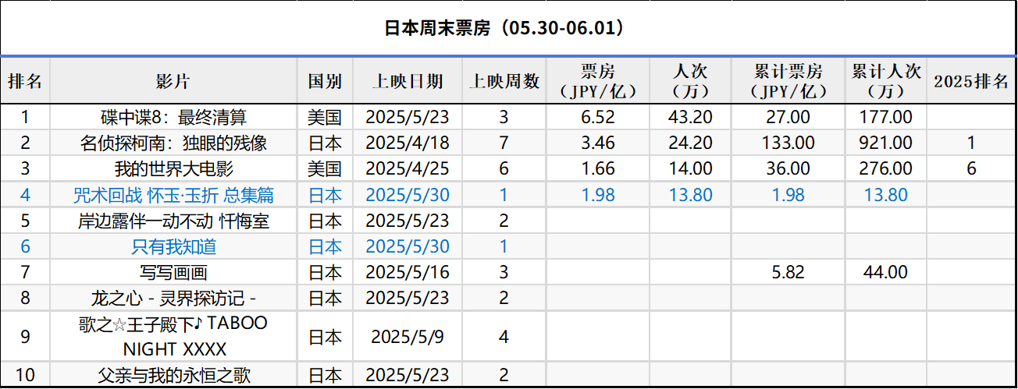Viewport: 1018px width, 389px height.
Task: Click 上映周数 value 4 in 歌之☆王子殿下 row
Action: pyautogui.click(x=504, y=337)
